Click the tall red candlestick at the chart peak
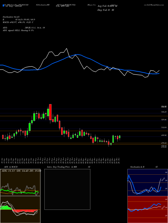Image resolution: width=168 pixels, height=223 pixels. (x=50, y=112)
